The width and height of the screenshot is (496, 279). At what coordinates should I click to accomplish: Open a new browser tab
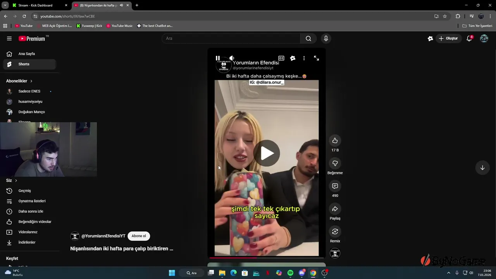tap(137, 5)
